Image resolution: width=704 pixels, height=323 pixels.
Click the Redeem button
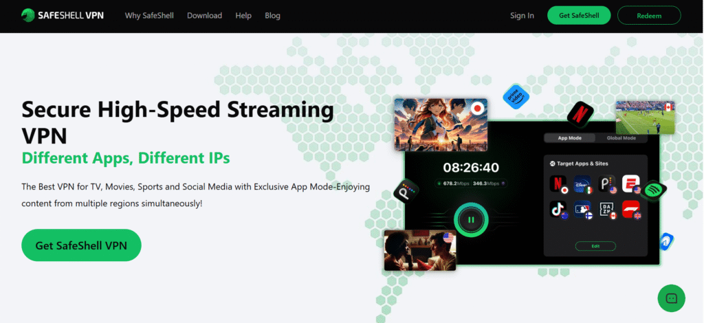click(649, 15)
